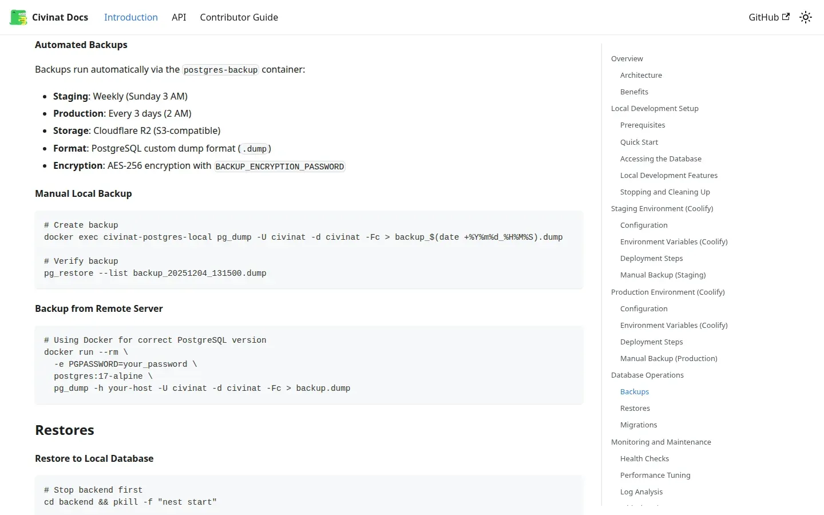Go to Accessing the Database section
Image resolution: width=824 pixels, height=515 pixels.
(x=661, y=159)
